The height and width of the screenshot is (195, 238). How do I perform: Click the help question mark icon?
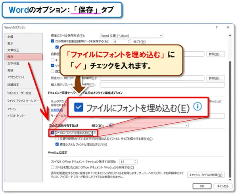[217, 27]
